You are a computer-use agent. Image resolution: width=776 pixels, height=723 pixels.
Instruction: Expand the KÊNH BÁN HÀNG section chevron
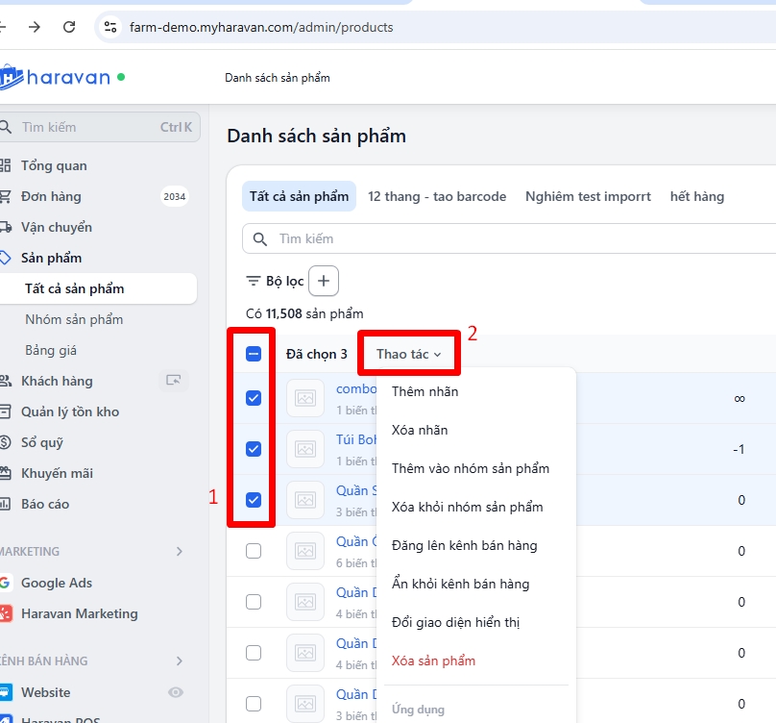tap(180, 661)
